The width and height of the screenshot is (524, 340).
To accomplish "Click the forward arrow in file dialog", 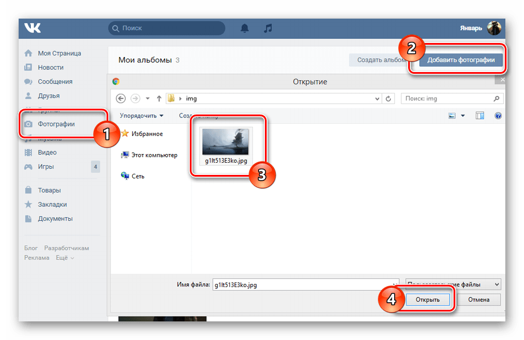I will point(135,98).
